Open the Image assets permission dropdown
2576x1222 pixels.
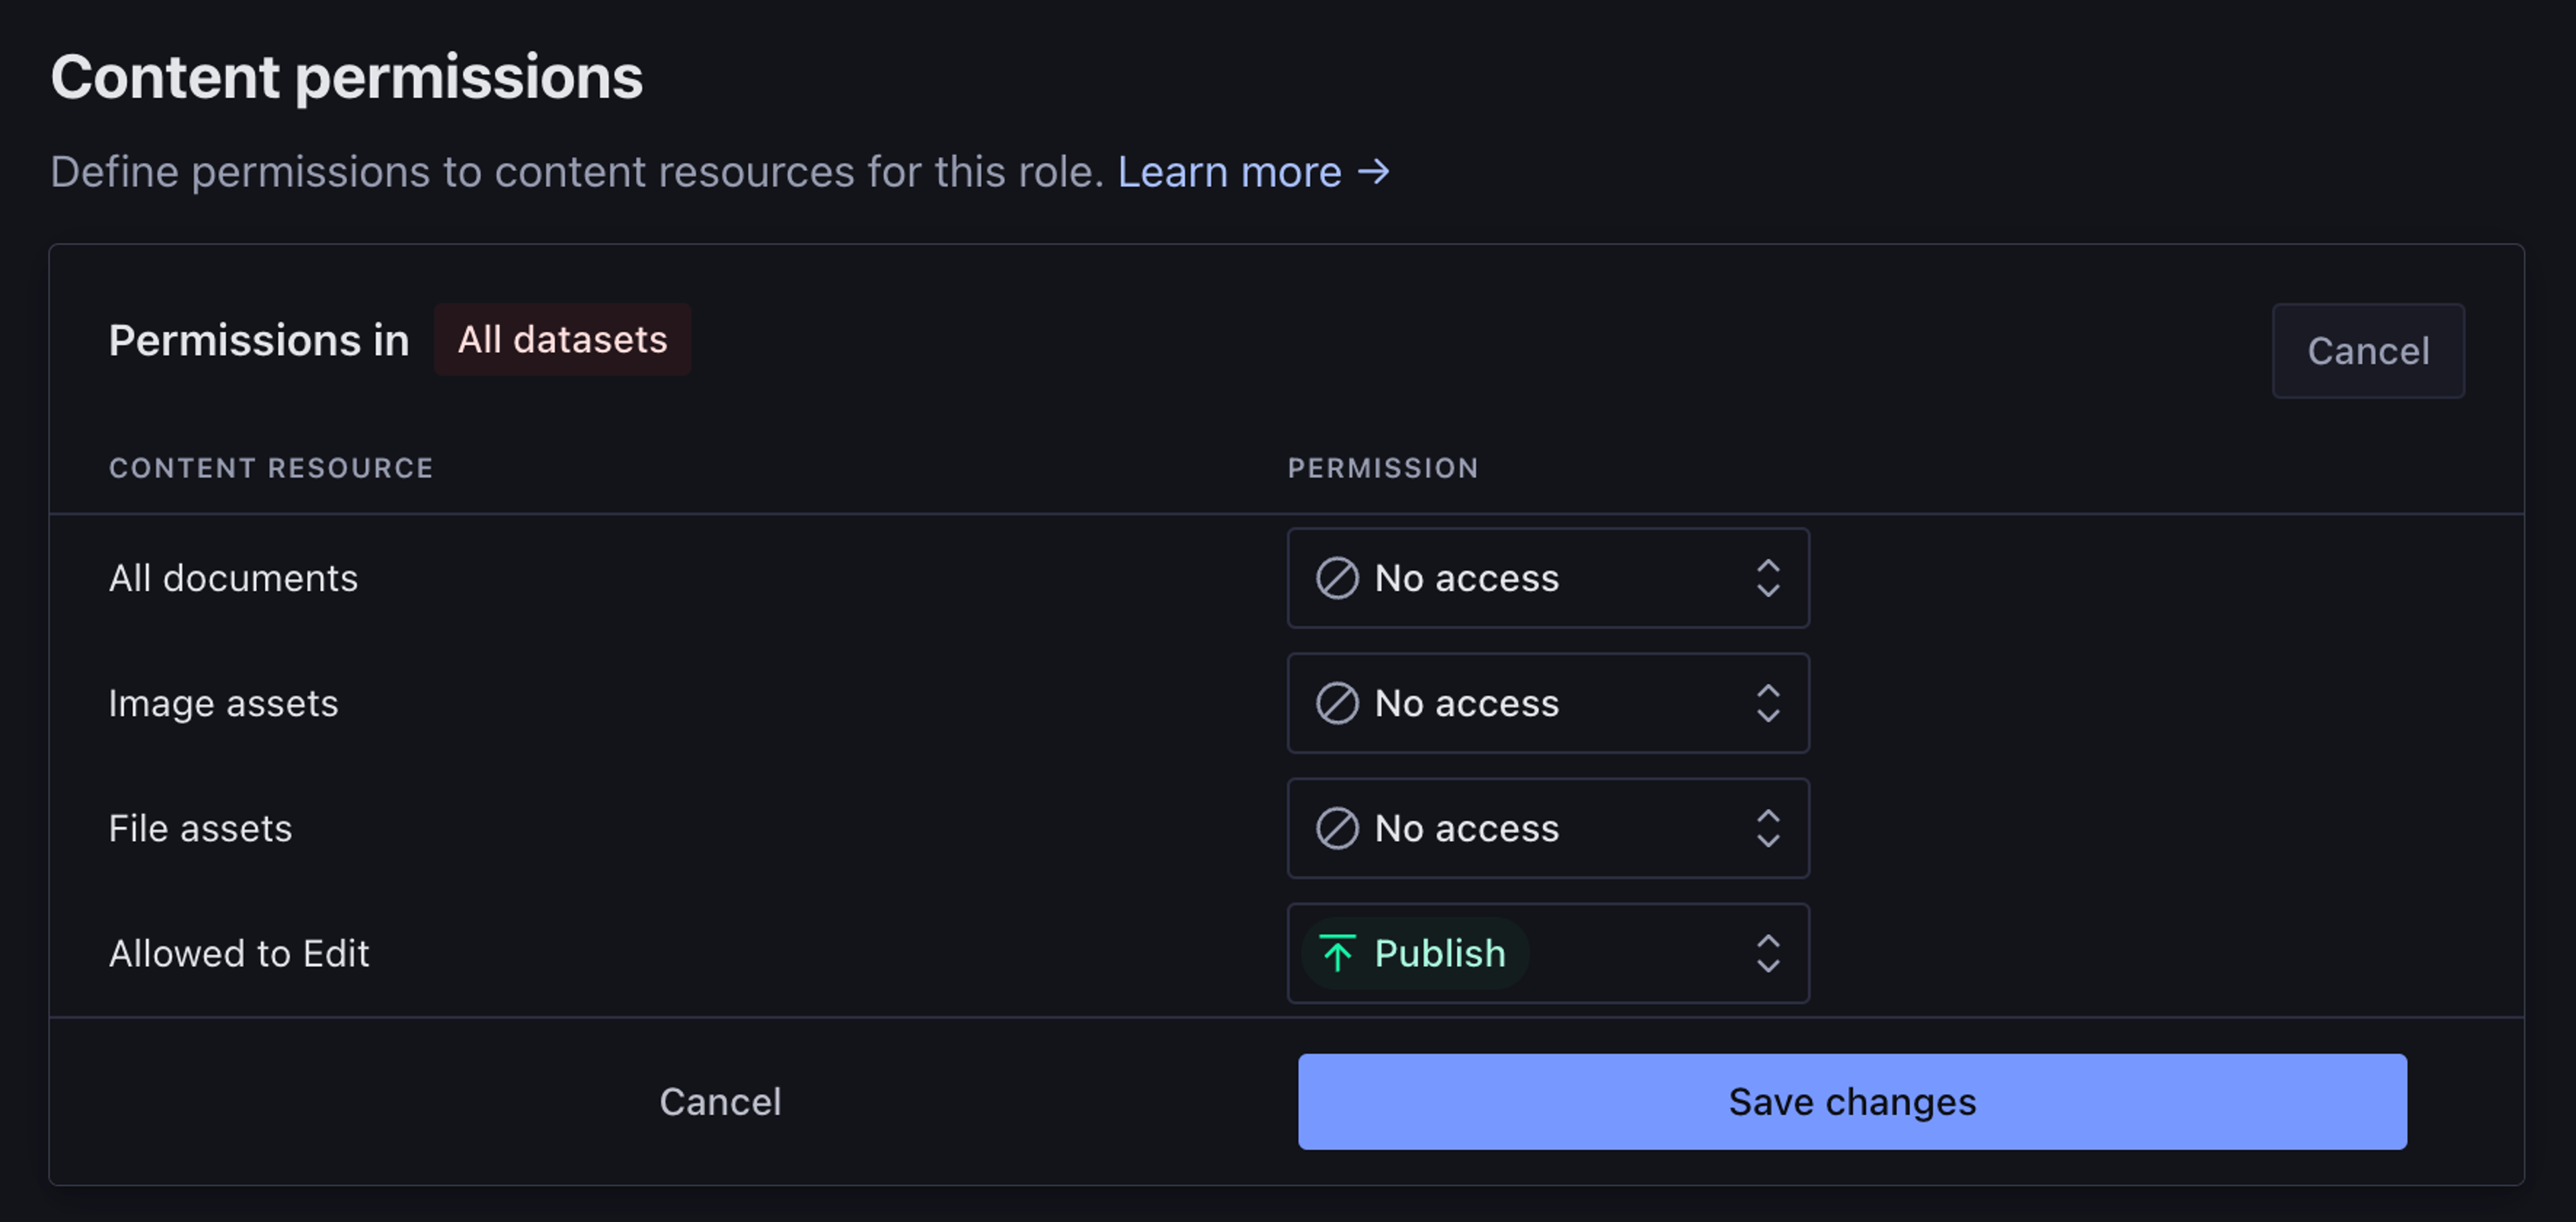pyautogui.click(x=1547, y=703)
